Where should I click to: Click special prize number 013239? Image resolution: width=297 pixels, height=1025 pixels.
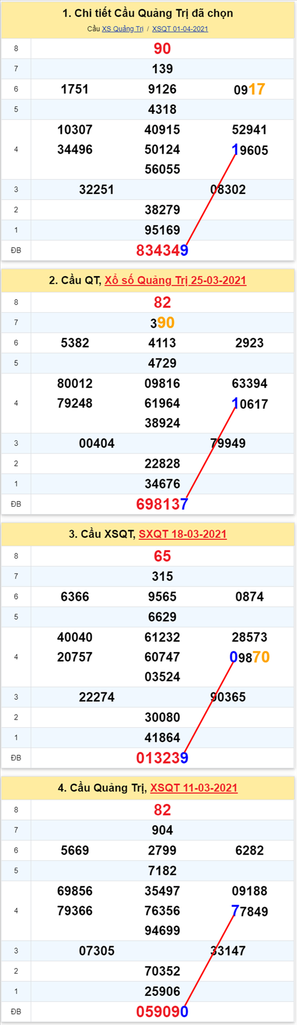(x=162, y=758)
